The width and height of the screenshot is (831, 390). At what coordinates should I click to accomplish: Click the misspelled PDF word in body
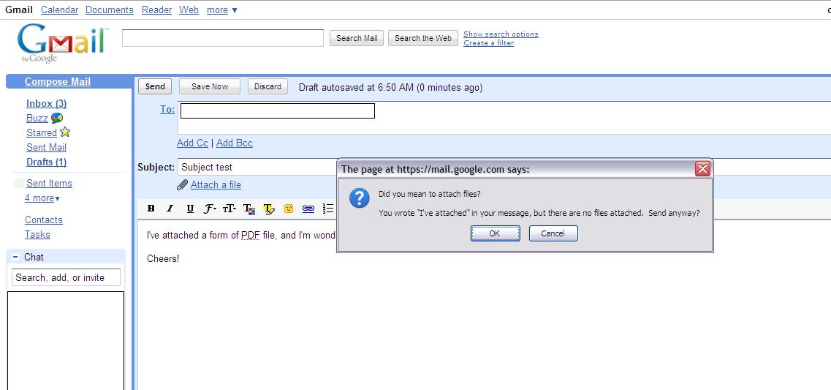(x=250, y=235)
